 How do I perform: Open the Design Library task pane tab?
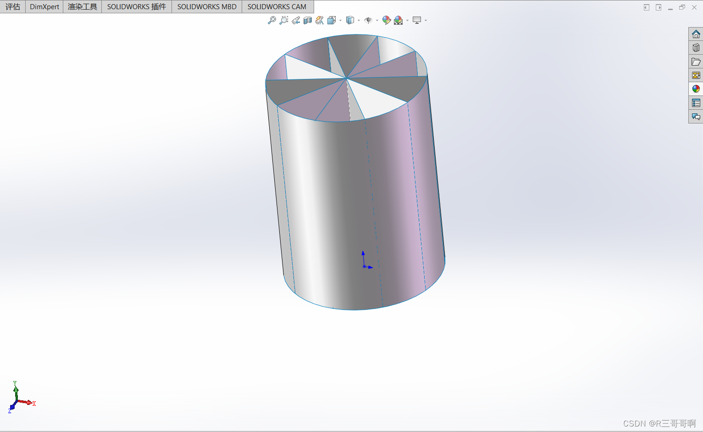click(x=696, y=48)
